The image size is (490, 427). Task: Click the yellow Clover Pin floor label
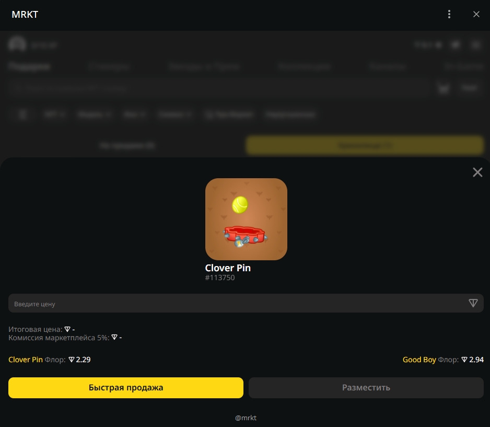coord(26,360)
